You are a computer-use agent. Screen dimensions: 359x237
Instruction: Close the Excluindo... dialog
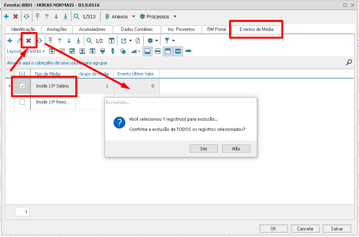click(251, 102)
